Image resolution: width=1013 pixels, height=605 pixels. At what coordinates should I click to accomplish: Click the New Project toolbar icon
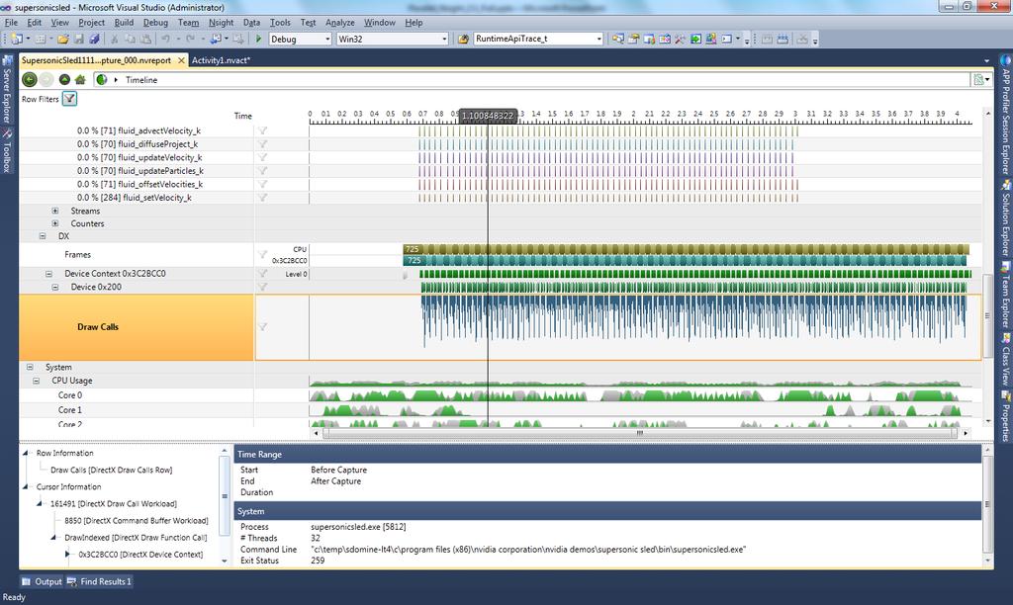tap(16, 39)
